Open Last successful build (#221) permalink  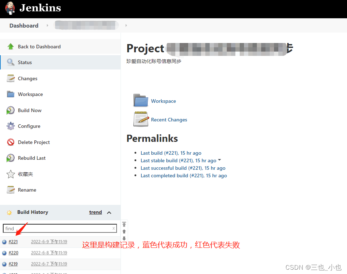(x=183, y=168)
